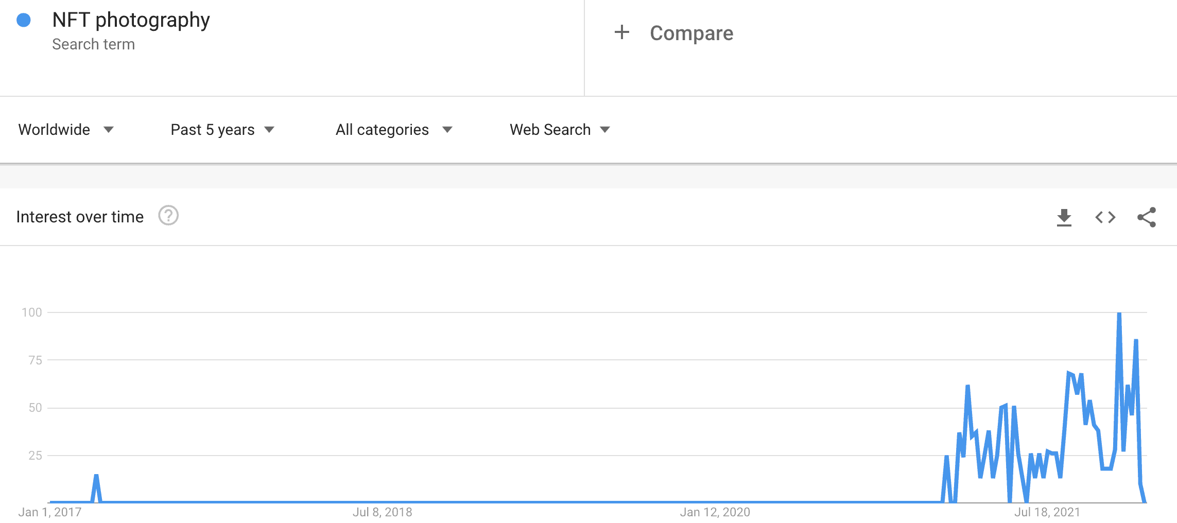Click the Interest over time heading
The image size is (1177, 523).
(x=80, y=217)
